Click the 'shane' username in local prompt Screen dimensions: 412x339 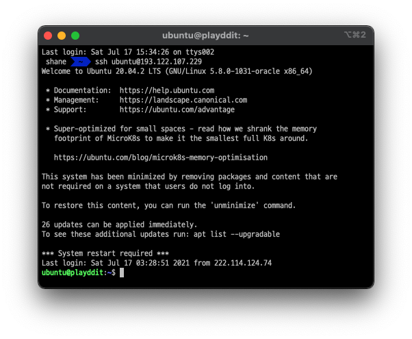tap(56, 62)
